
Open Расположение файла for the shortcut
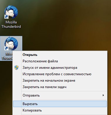click(60, 61)
